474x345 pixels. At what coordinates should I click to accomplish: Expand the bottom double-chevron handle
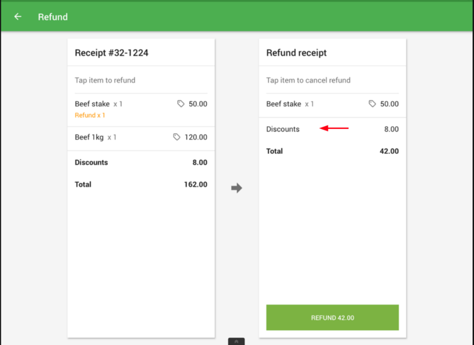236,341
